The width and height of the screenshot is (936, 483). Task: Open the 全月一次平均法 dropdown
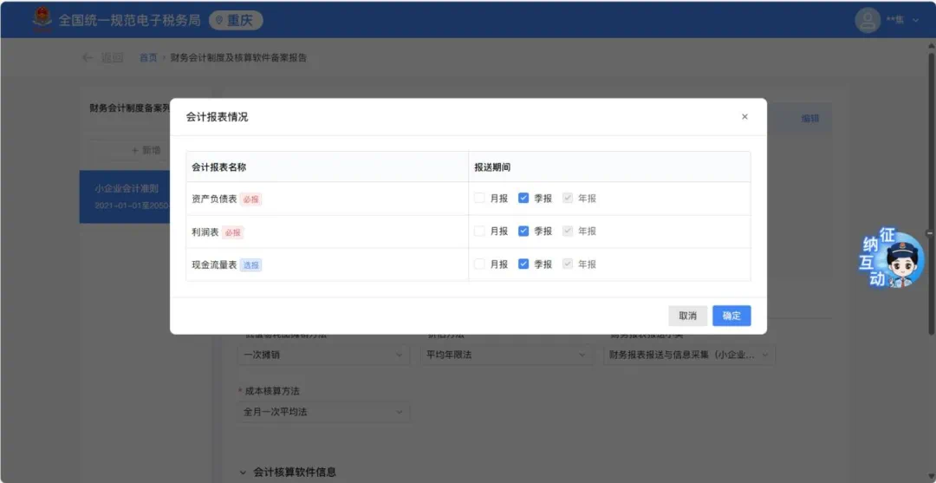[x=323, y=412]
